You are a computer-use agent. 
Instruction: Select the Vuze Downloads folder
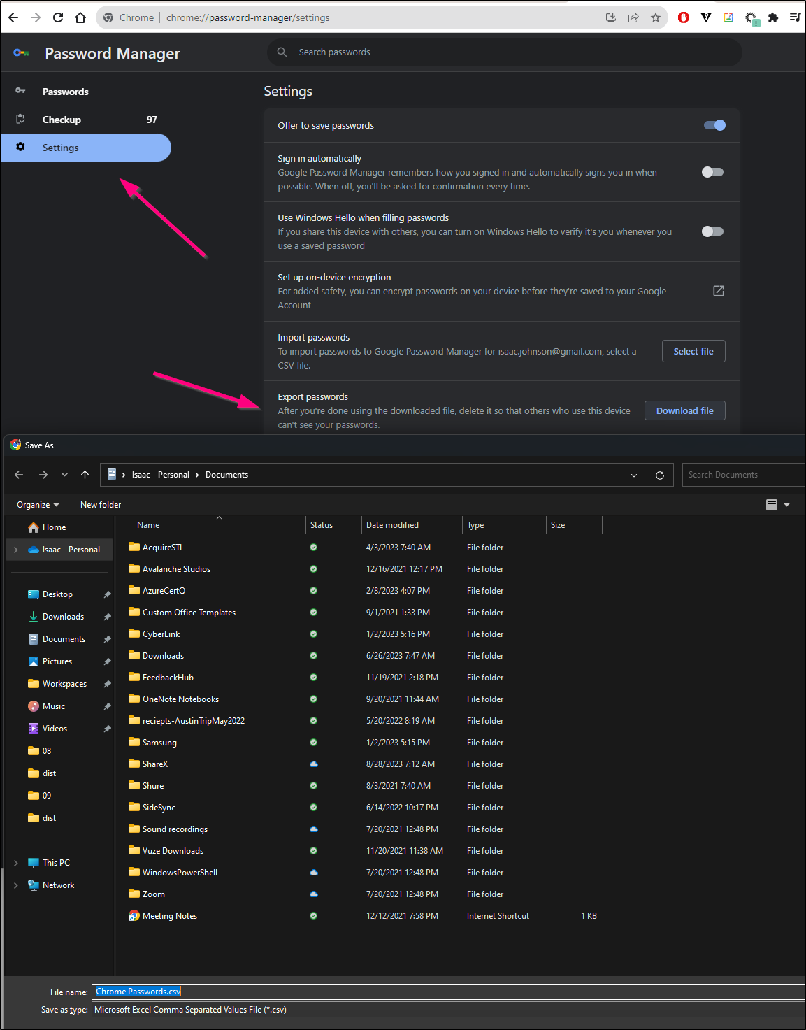173,851
